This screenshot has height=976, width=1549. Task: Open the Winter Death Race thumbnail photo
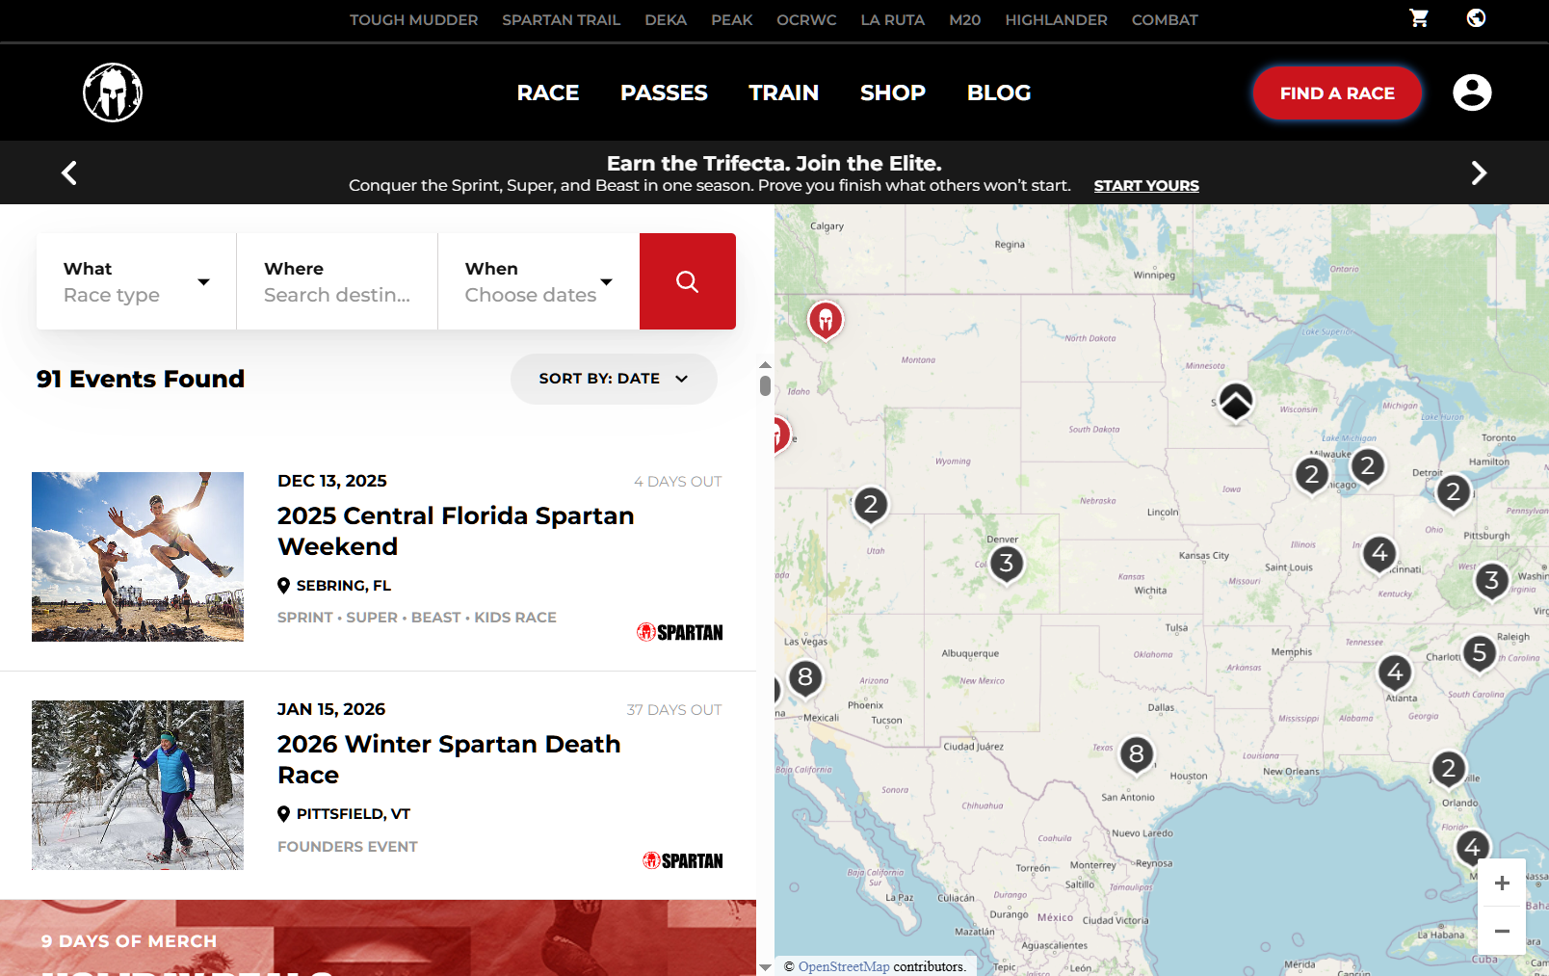pyautogui.click(x=138, y=785)
